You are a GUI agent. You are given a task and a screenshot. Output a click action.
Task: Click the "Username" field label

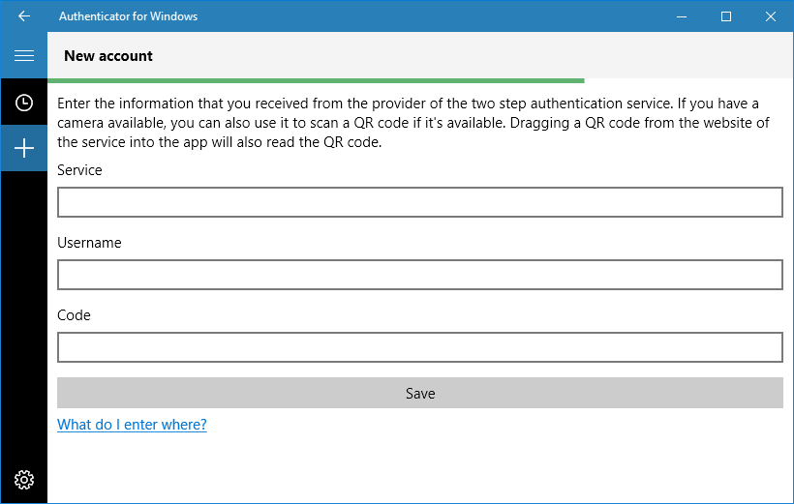pyautogui.click(x=89, y=243)
